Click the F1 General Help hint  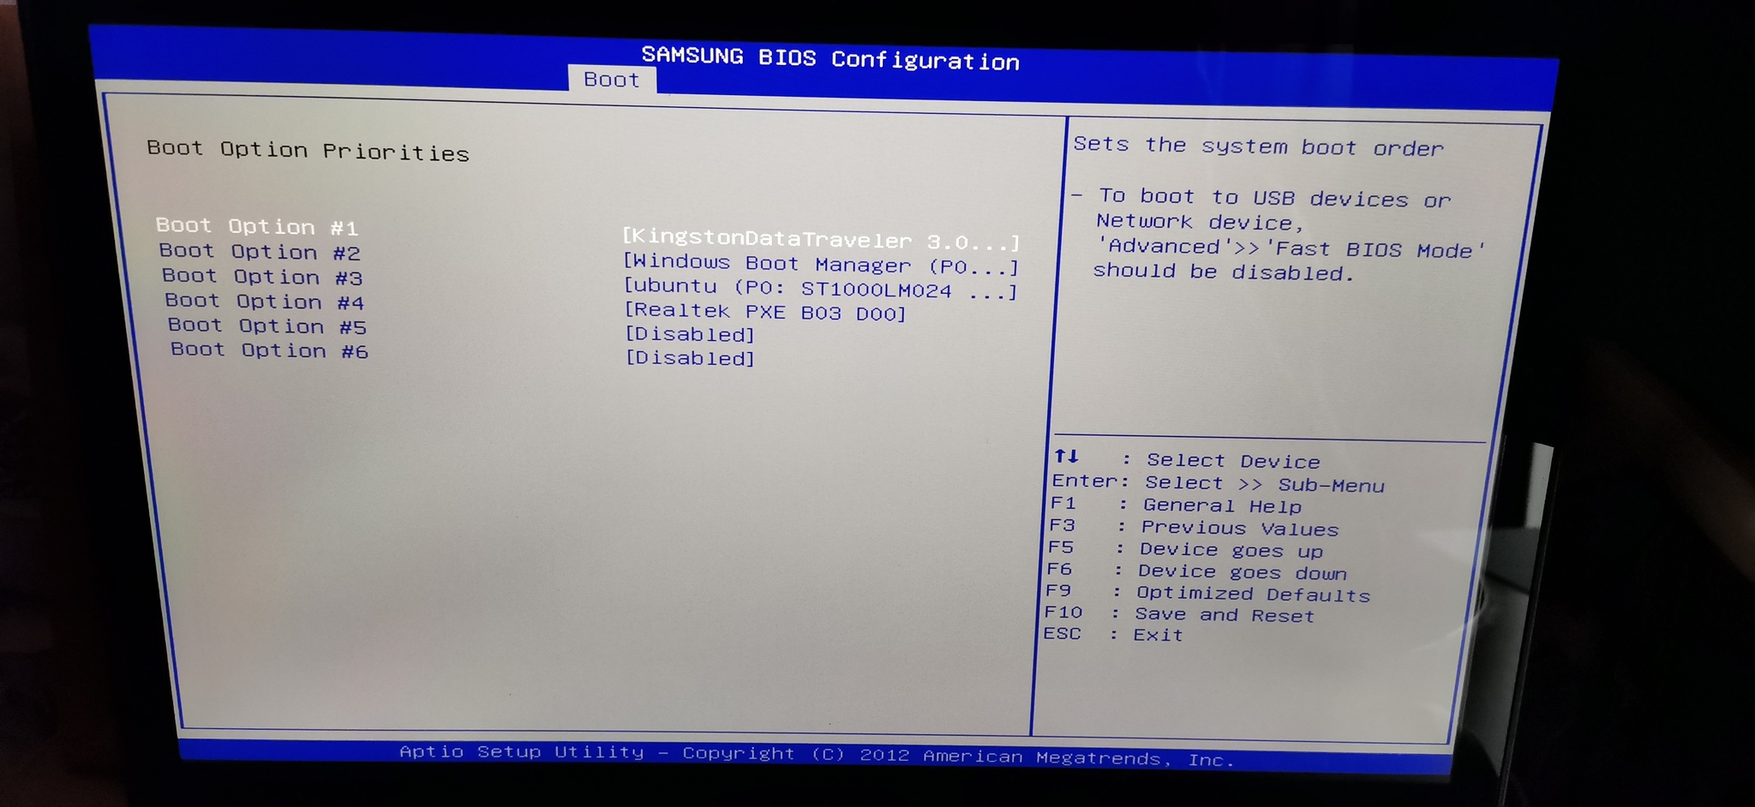tap(1176, 505)
